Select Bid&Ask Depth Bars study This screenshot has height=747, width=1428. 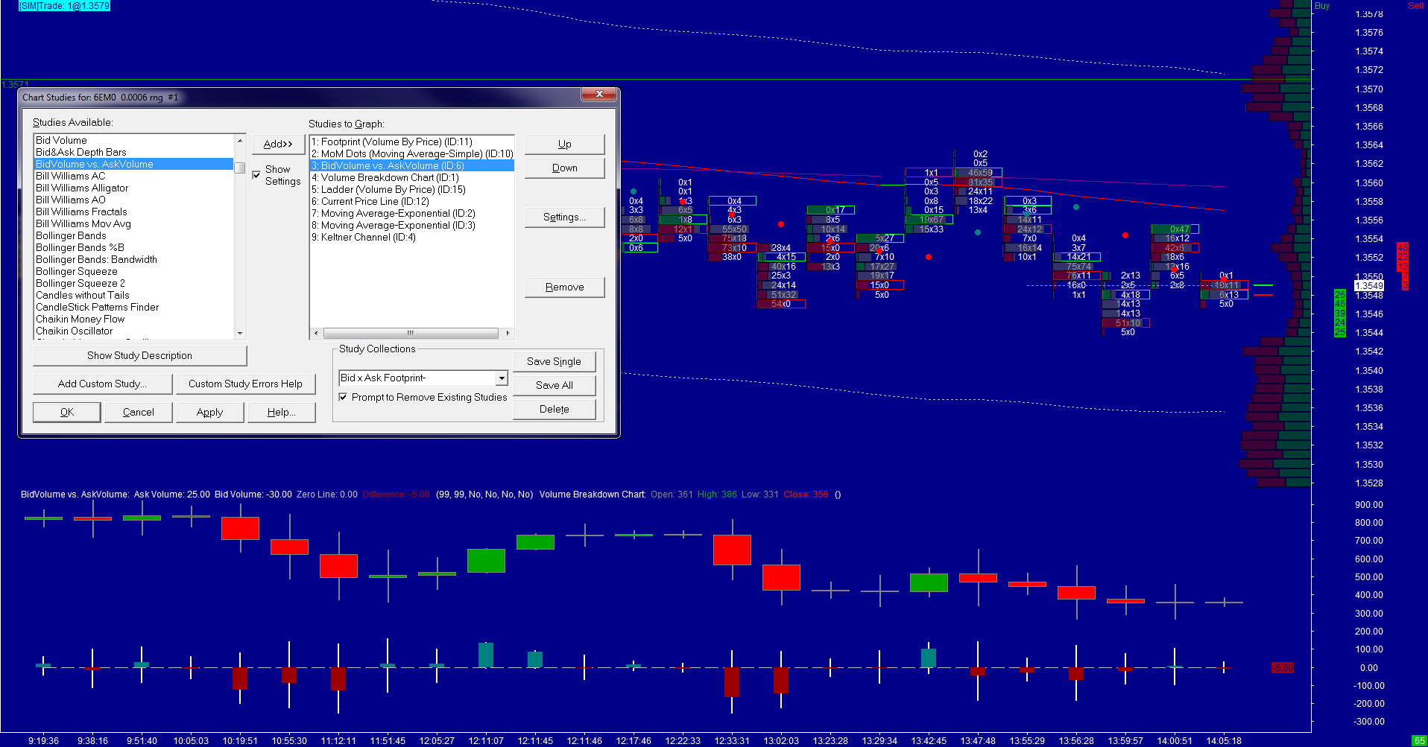tap(134, 152)
